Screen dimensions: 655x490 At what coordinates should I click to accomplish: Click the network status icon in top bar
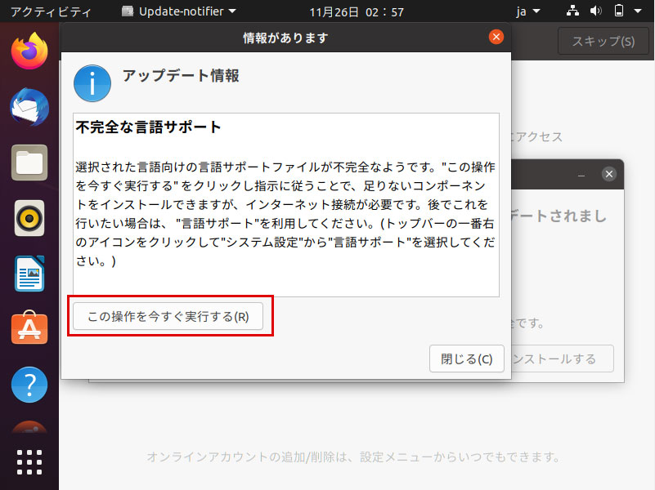pyautogui.click(x=572, y=11)
